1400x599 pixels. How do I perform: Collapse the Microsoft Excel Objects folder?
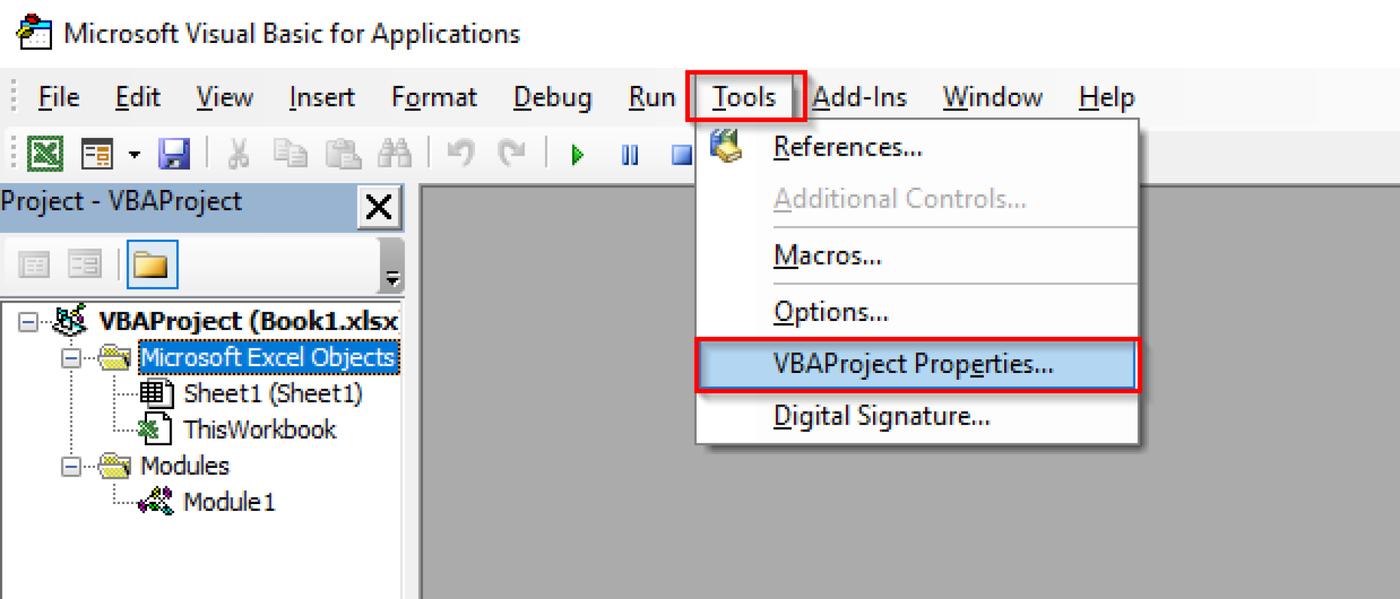(x=71, y=357)
